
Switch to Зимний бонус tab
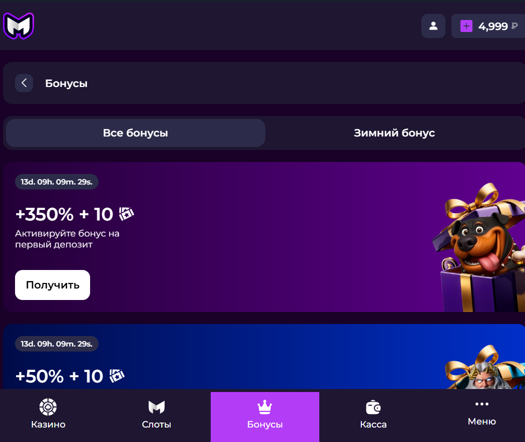coord(394,133)
